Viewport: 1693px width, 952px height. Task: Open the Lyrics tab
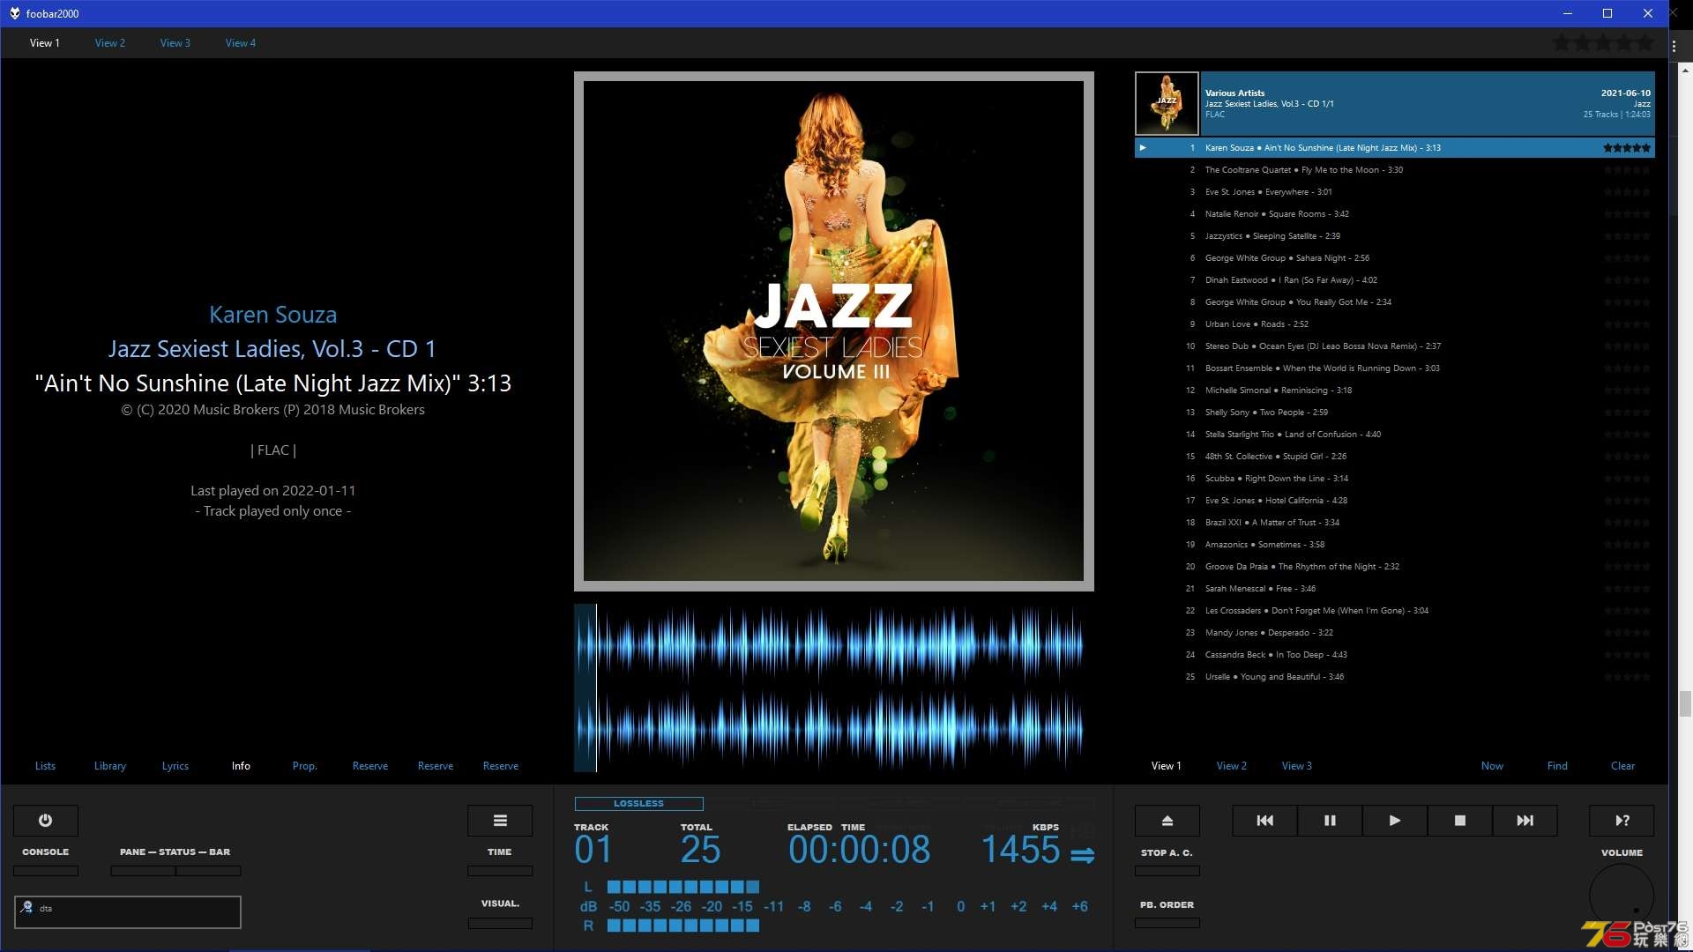(175, 765)
